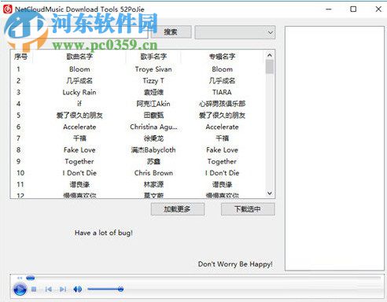Select album 心碎男孩俱乐部 cell
Image resolution: width=387 pixels, height=302 pixels.
pyautogui.click(x=222, y=104)
